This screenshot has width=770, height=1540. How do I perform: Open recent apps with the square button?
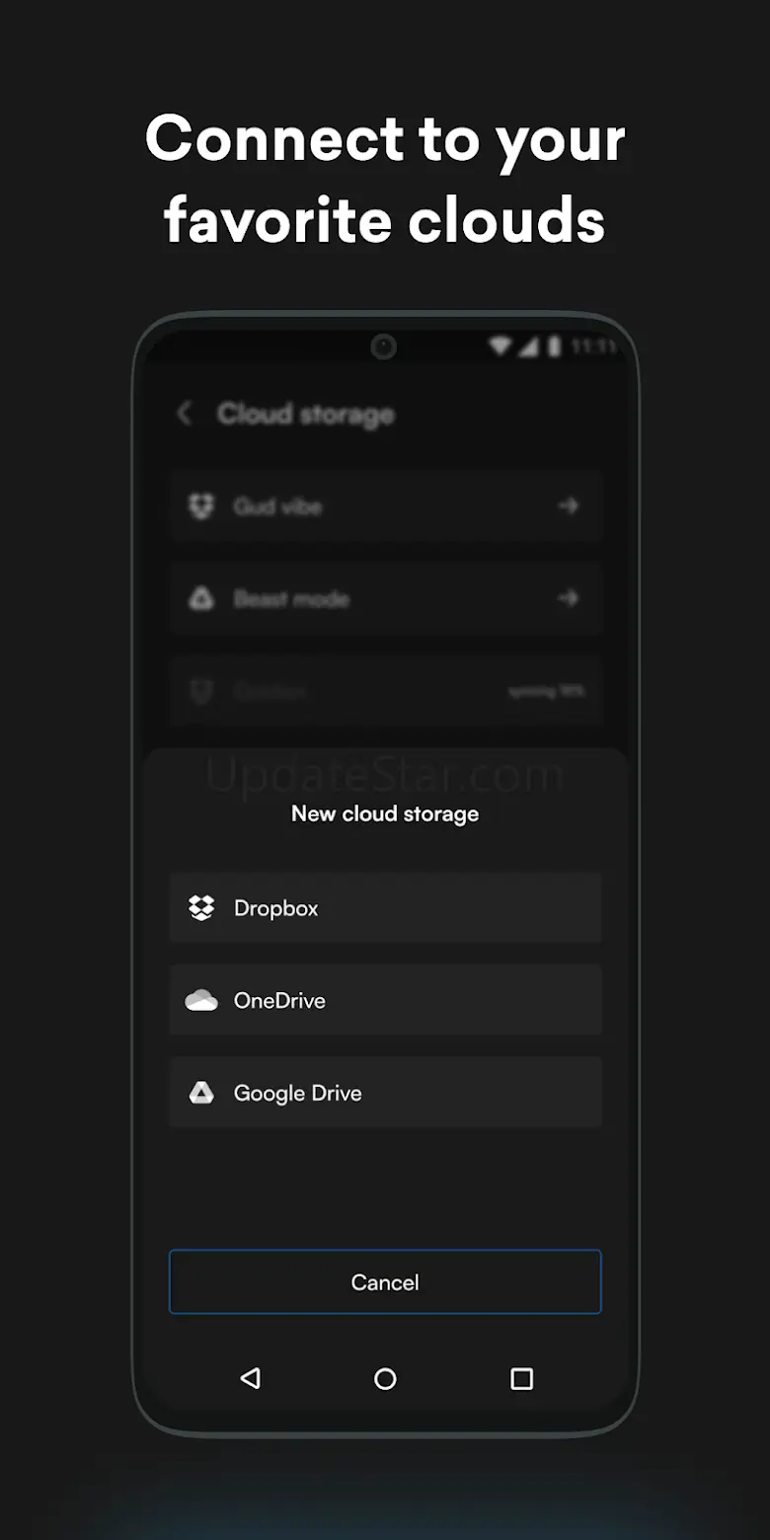tap(521, 1379)
